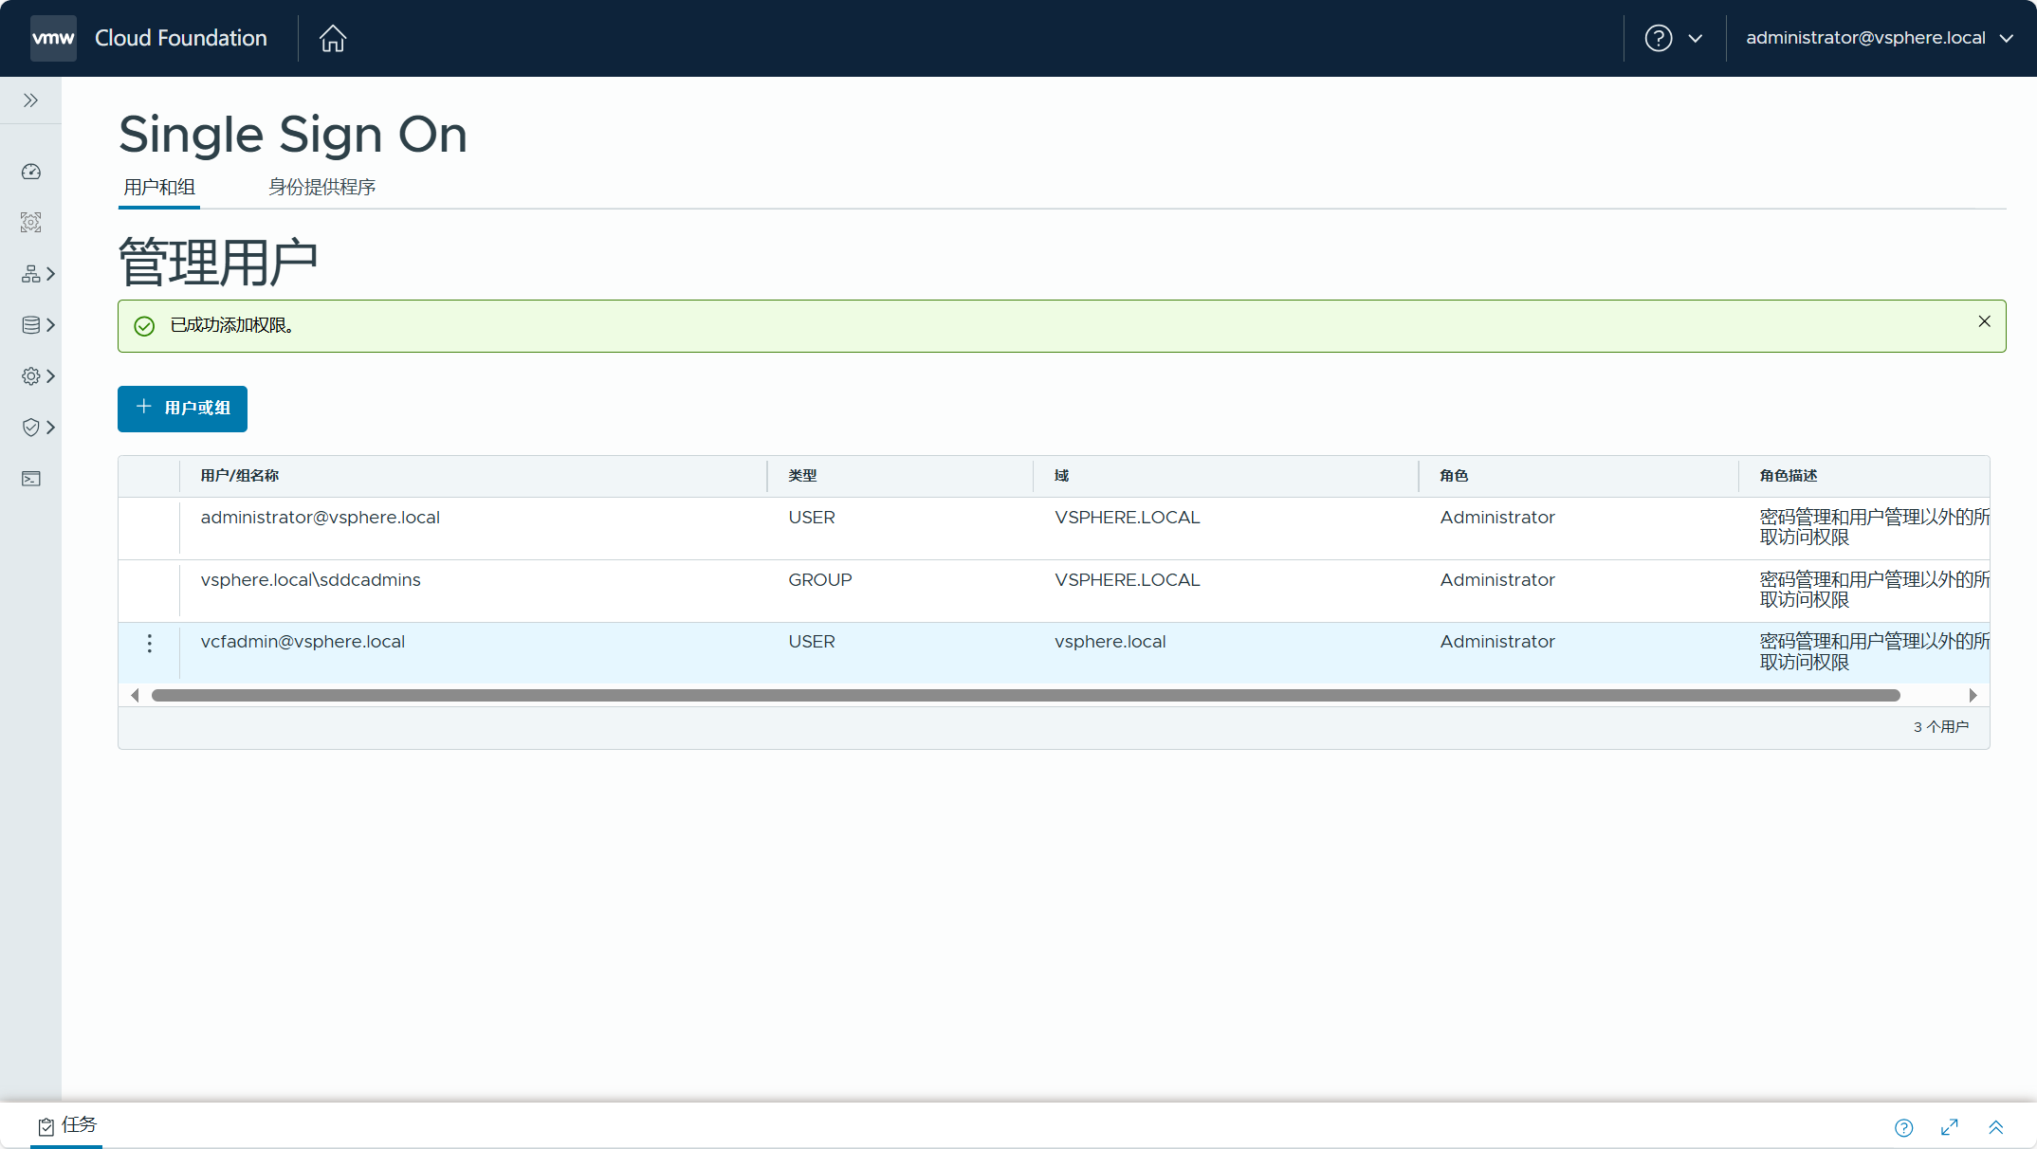
Task: Open tasks panel help icon
Action: tap(1904, 1127)
